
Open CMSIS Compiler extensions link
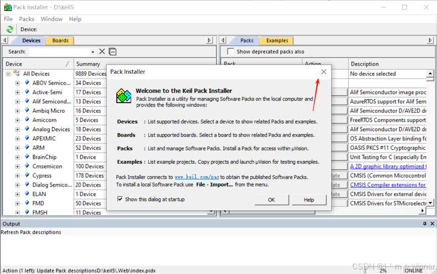[x=387, y=185]
